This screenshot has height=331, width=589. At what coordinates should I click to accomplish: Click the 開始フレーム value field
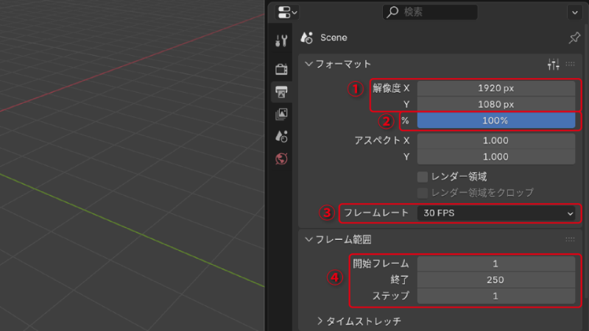495,264
